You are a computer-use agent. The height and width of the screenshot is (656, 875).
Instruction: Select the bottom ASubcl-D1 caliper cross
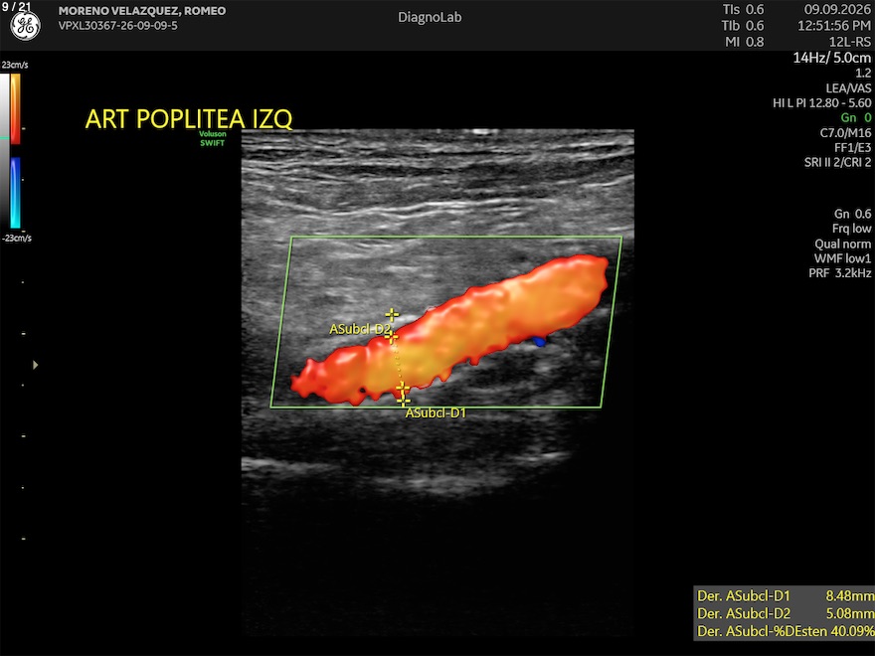click(403, 399)
